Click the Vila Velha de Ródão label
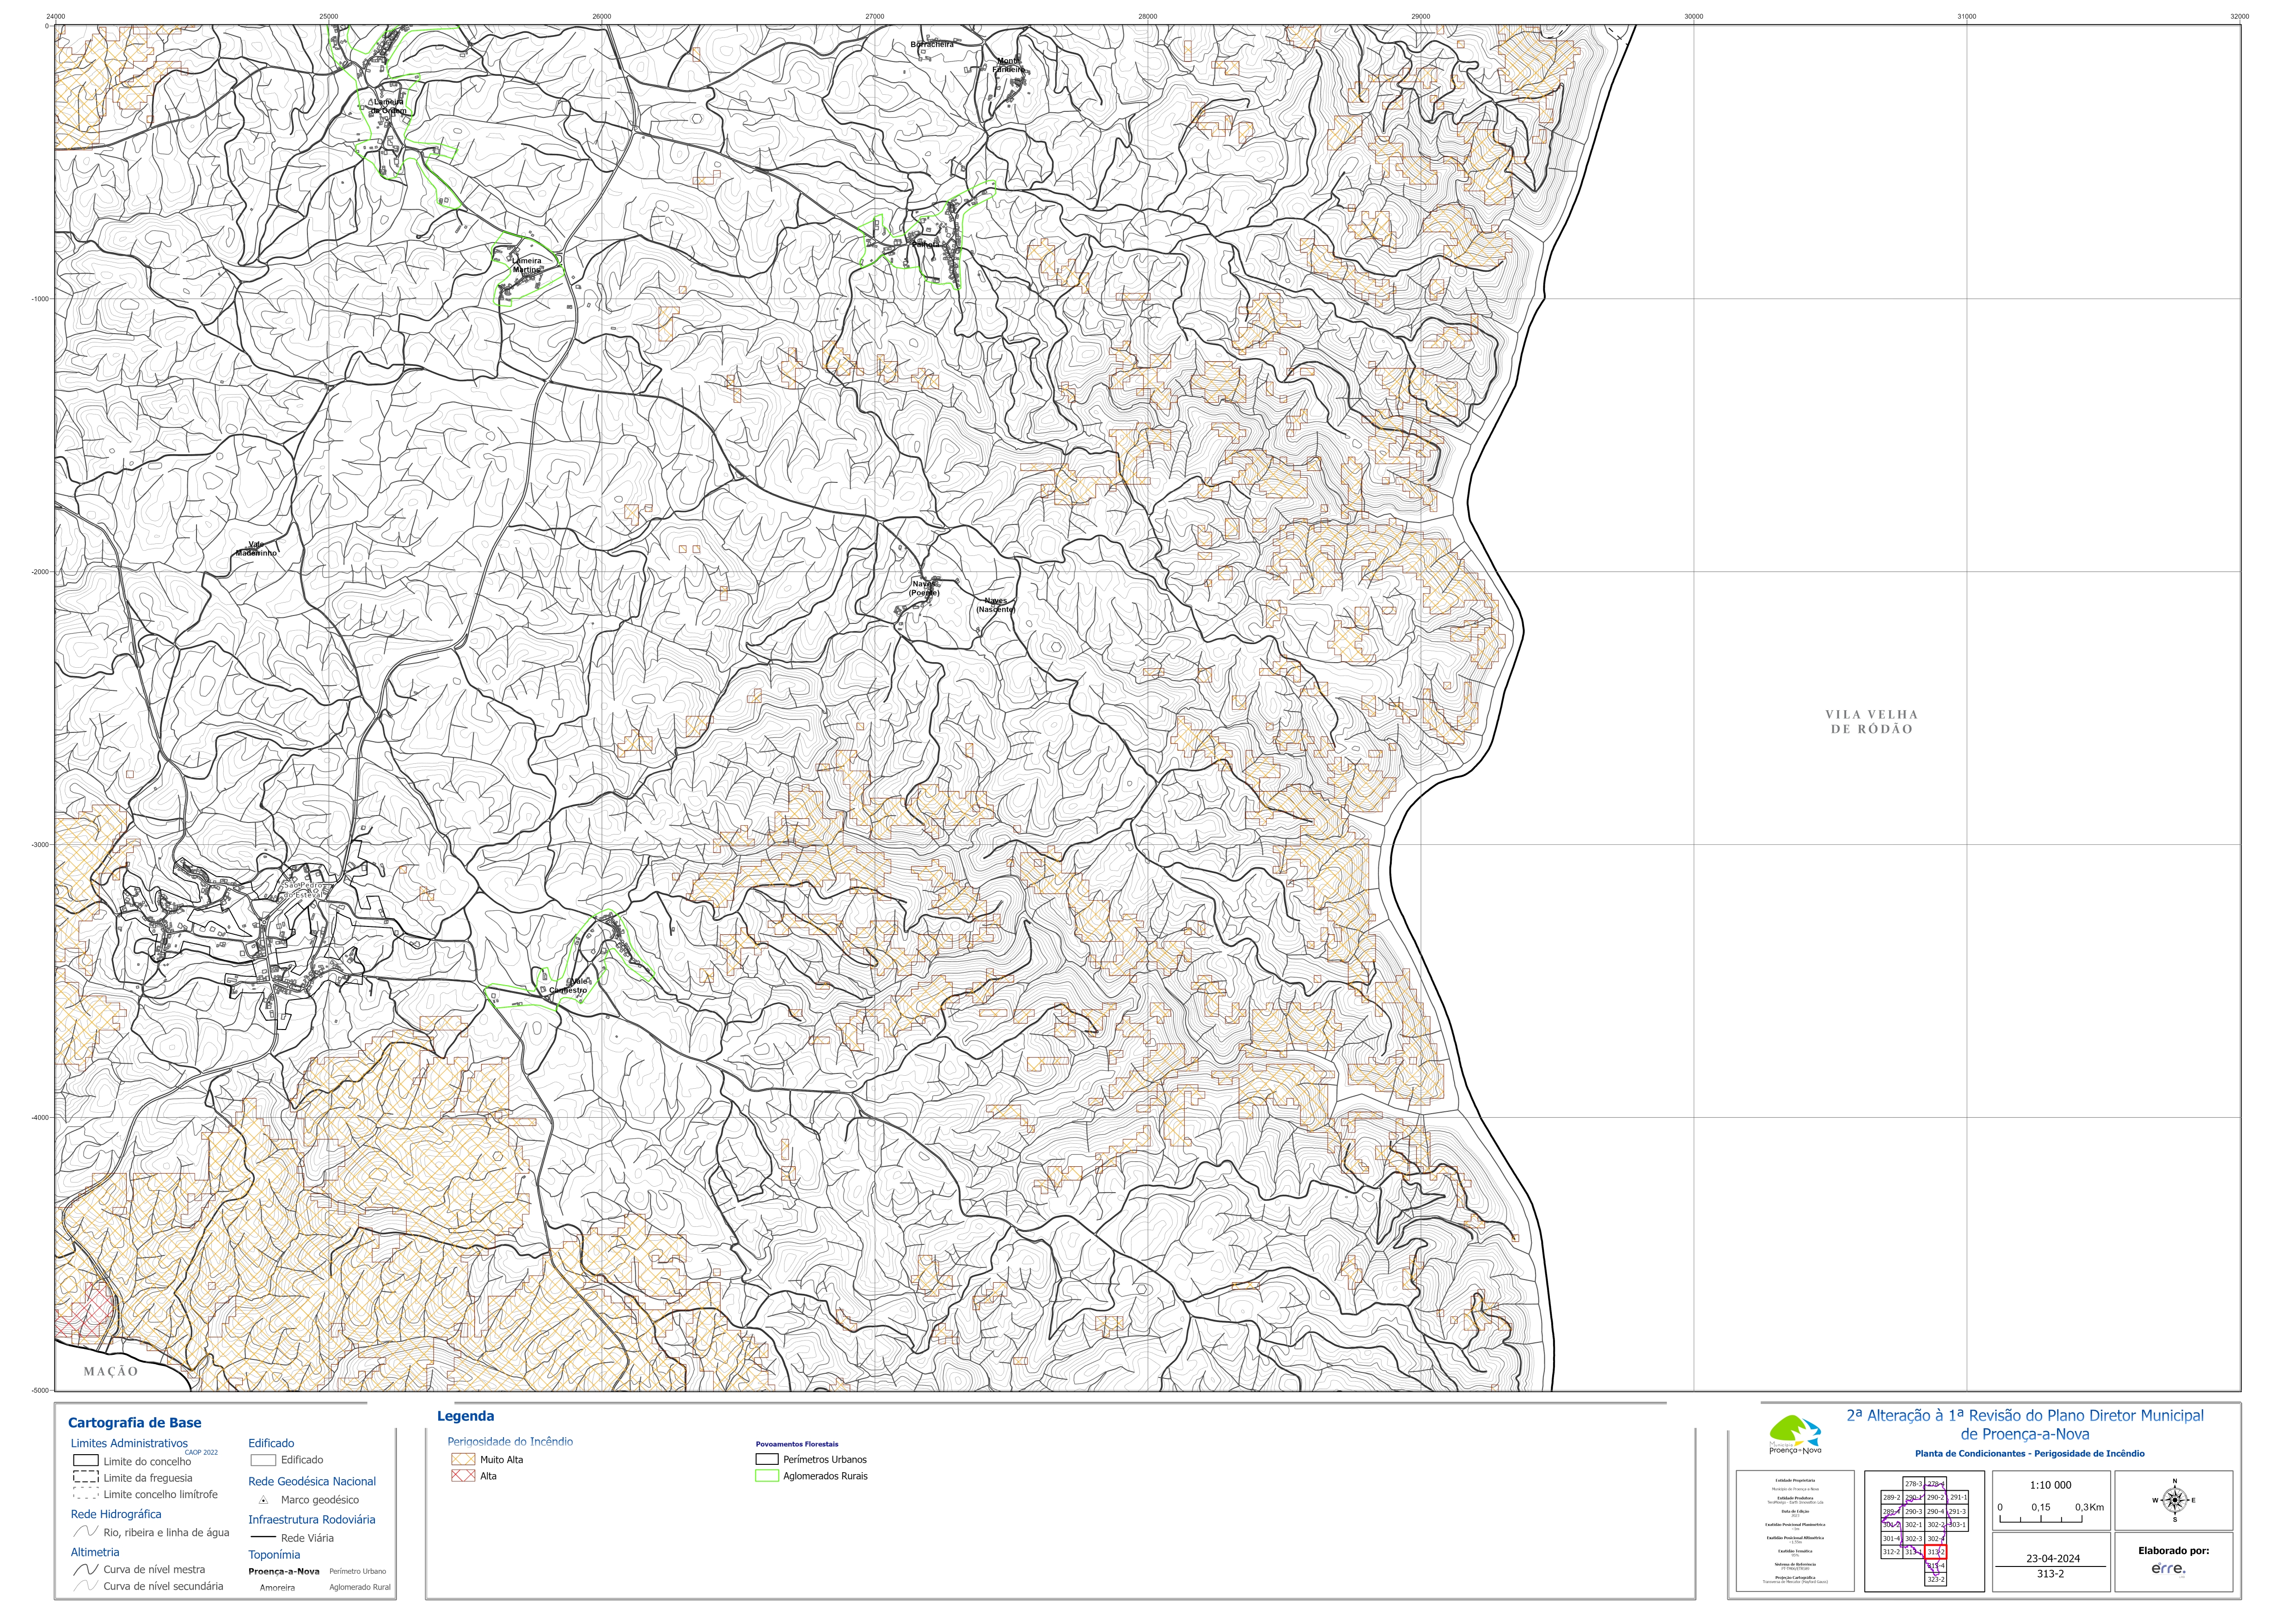Image resolution: width=2296 pixels, height=1621 pixels. (x=1871, y=722)
